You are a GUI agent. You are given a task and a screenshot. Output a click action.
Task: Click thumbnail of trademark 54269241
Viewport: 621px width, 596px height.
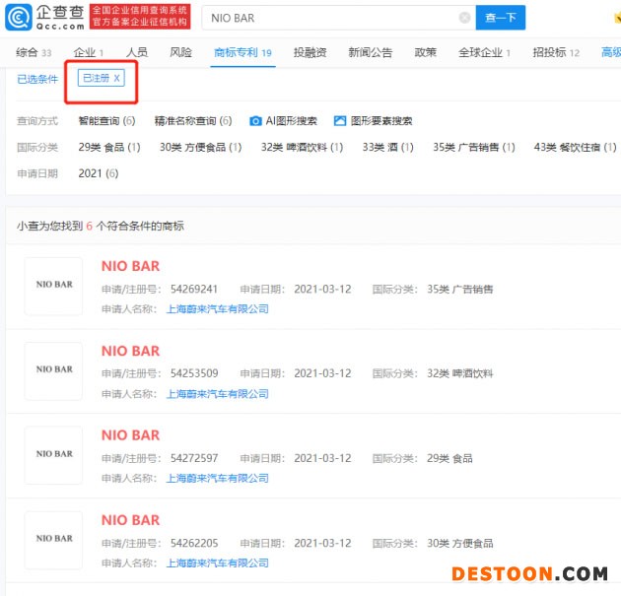[x=53, y=286]
